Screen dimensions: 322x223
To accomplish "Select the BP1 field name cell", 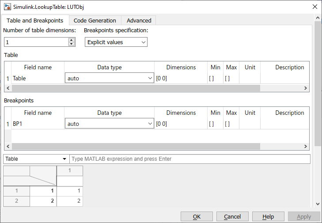I will 38,124.
